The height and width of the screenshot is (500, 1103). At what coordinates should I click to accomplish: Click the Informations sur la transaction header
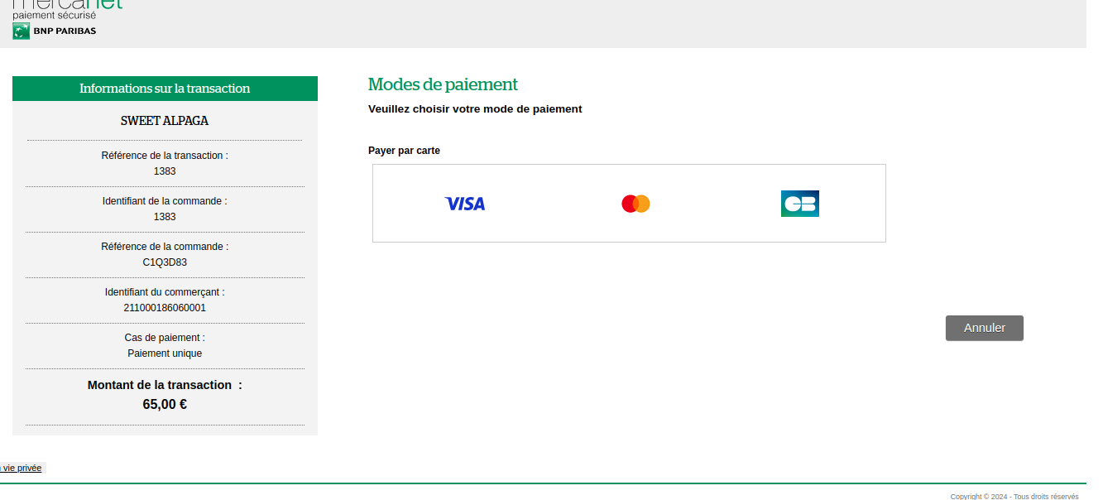[x=165, y=89]
